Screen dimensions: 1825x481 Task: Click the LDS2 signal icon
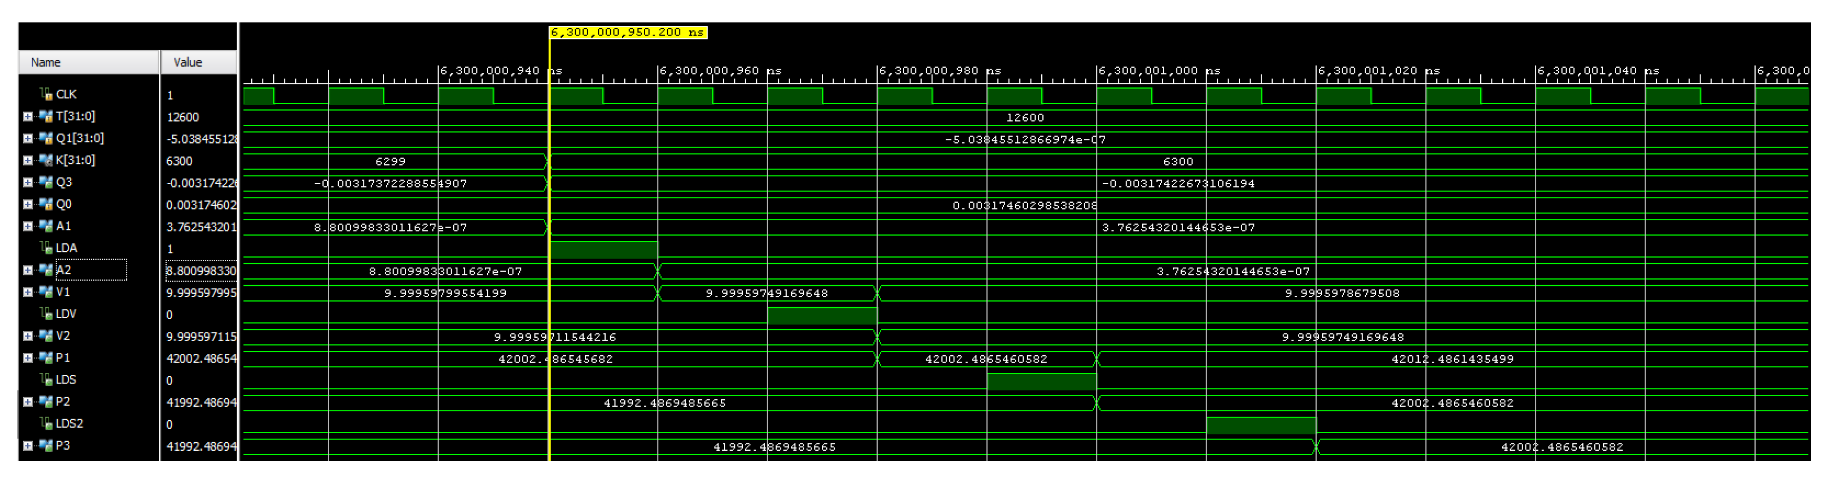46,423
